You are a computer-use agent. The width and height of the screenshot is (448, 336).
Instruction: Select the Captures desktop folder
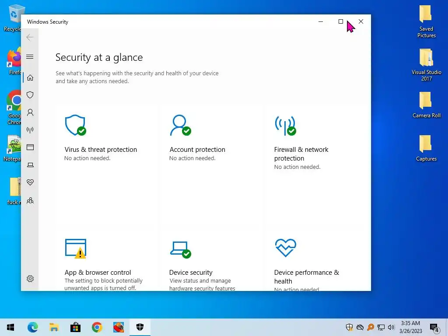[426, 148]
